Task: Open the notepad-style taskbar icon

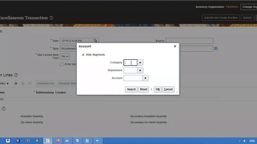Action: coord(87,141)
